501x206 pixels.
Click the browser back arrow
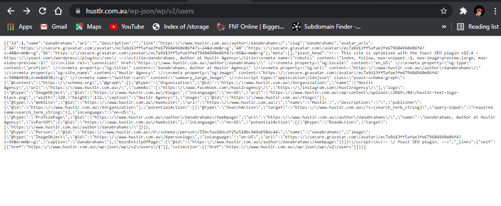[x=10, y=11]
